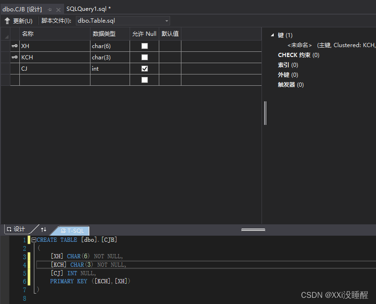Click the primary key icon of KCH row
This screenshot has height=304, width=376.
[15, 57]
